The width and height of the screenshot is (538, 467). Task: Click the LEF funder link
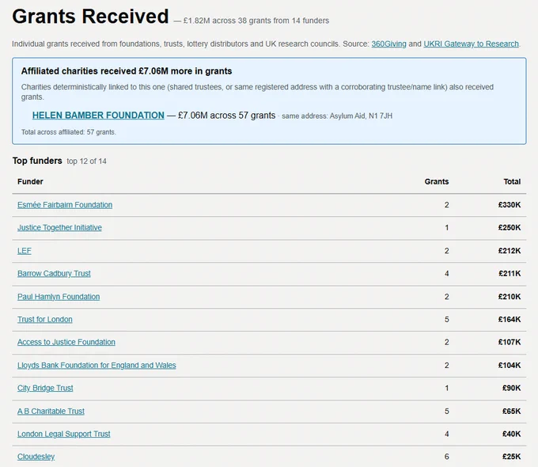(25, 251)
